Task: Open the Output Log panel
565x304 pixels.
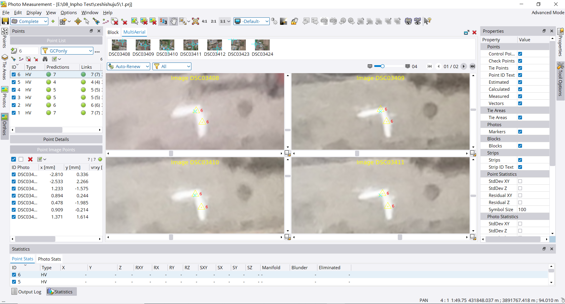Action: [27, 292]
